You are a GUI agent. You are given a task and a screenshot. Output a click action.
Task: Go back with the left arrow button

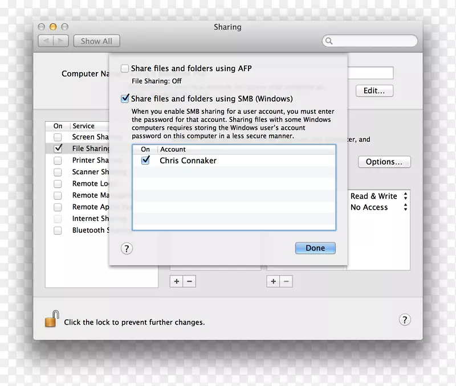click(x=46, y=41)
